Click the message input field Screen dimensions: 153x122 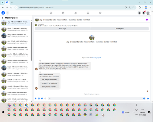(x=95, y=99)
